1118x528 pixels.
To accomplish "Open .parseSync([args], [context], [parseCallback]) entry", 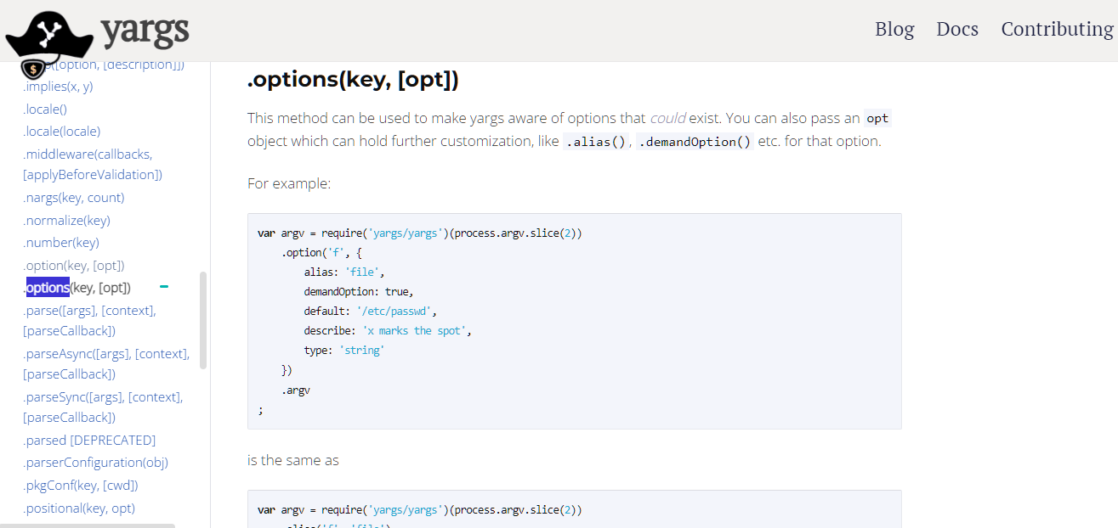I will (103, 407).
